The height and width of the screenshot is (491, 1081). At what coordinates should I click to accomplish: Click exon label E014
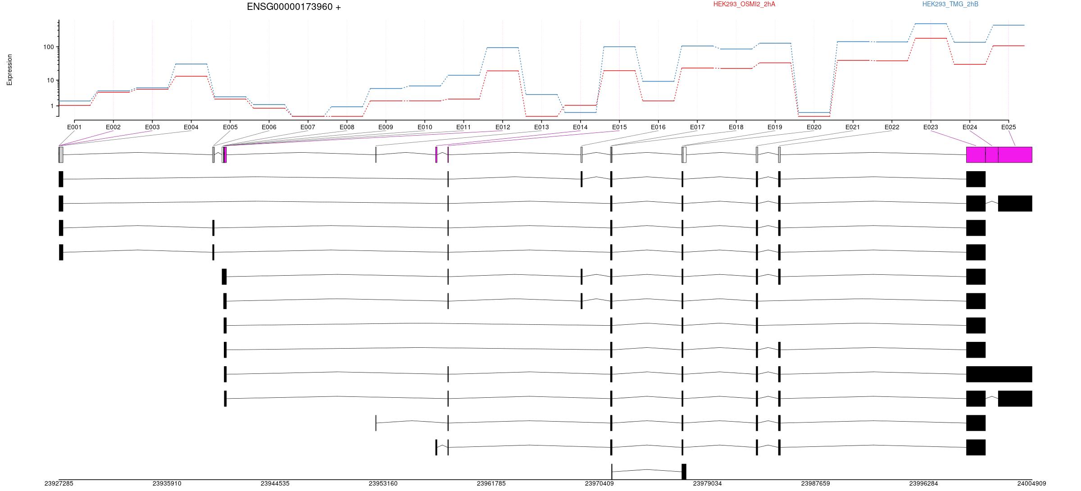click(x=580, y=127)
